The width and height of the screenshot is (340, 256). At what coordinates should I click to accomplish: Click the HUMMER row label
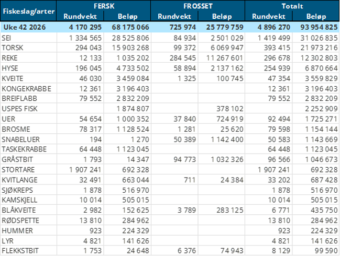(x=17, y=231)
